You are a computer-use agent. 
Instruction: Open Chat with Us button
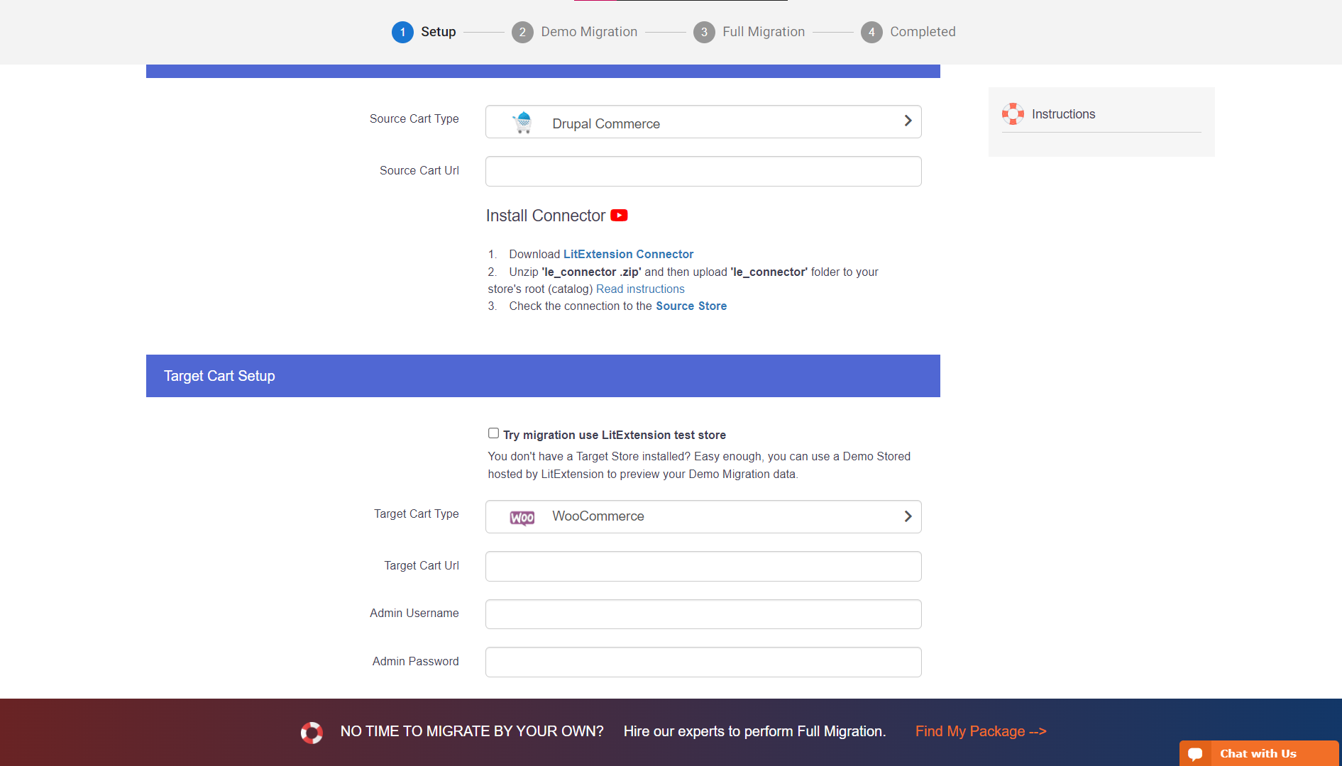[x=1259, y=753]
